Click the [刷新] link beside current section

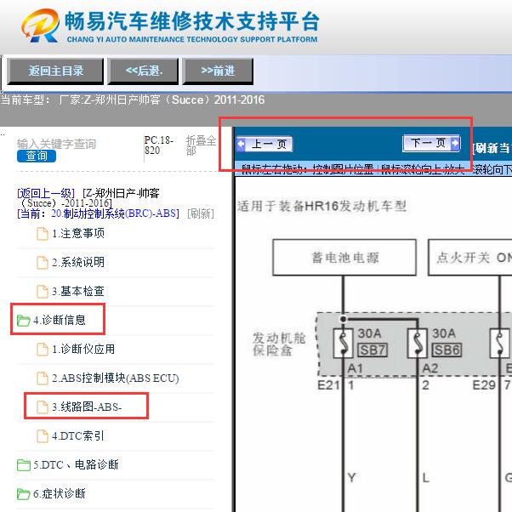point(201,213)
